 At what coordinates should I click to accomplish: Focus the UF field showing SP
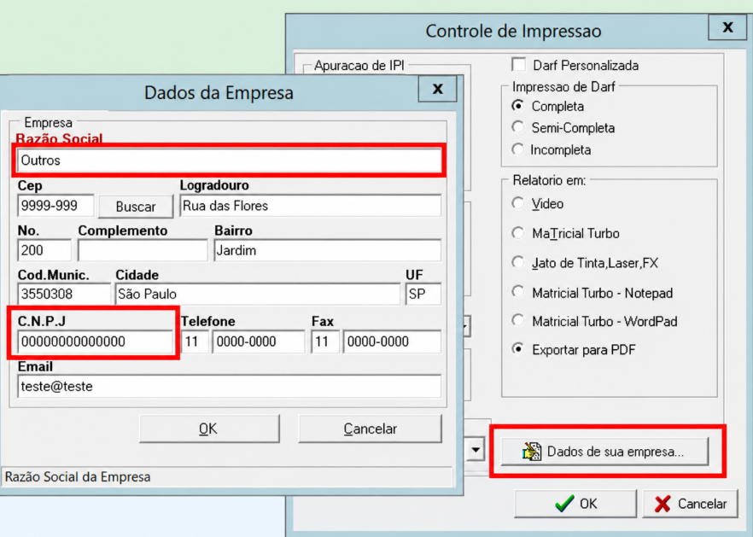pyautogui.click(x=423, y=294)
